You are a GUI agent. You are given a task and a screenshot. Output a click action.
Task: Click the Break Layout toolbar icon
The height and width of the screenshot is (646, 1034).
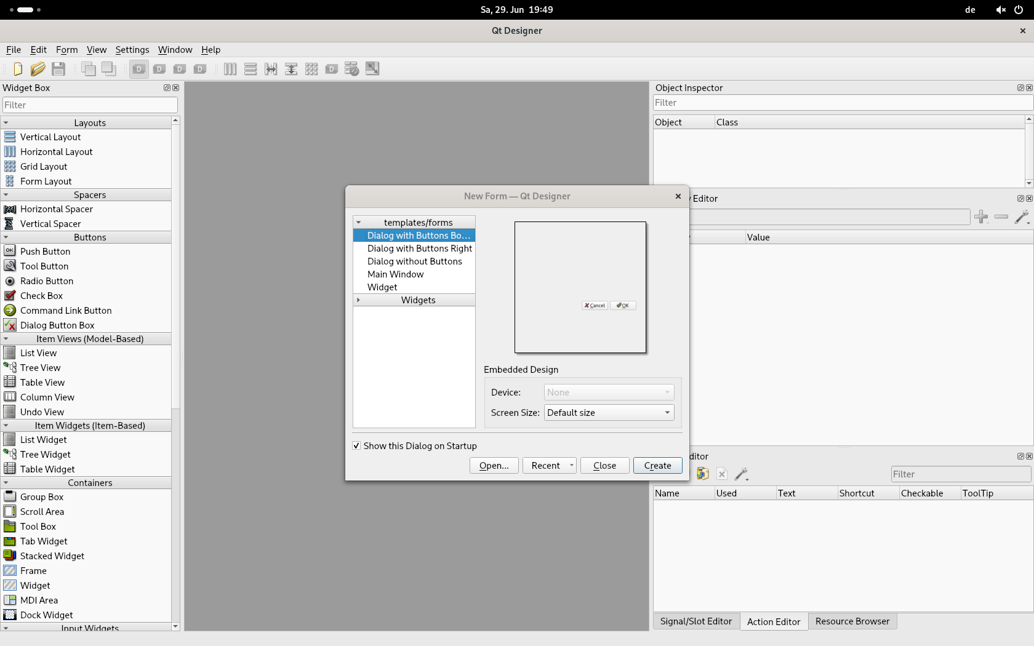point(352,69)
